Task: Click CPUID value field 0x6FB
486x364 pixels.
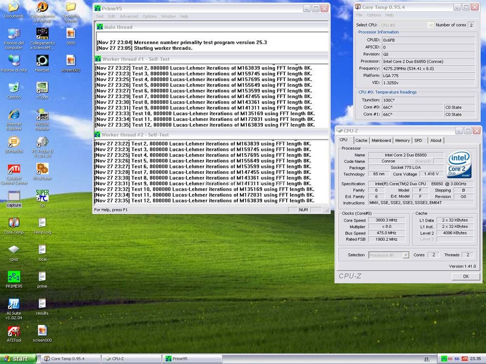Action: point(428,40)
